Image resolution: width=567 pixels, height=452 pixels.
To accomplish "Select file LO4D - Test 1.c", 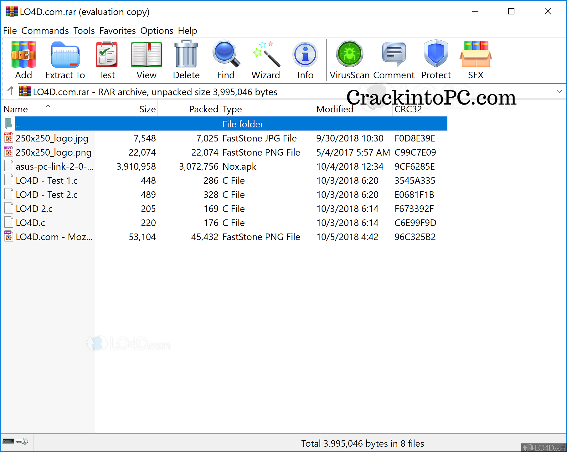I will [47, 181].
